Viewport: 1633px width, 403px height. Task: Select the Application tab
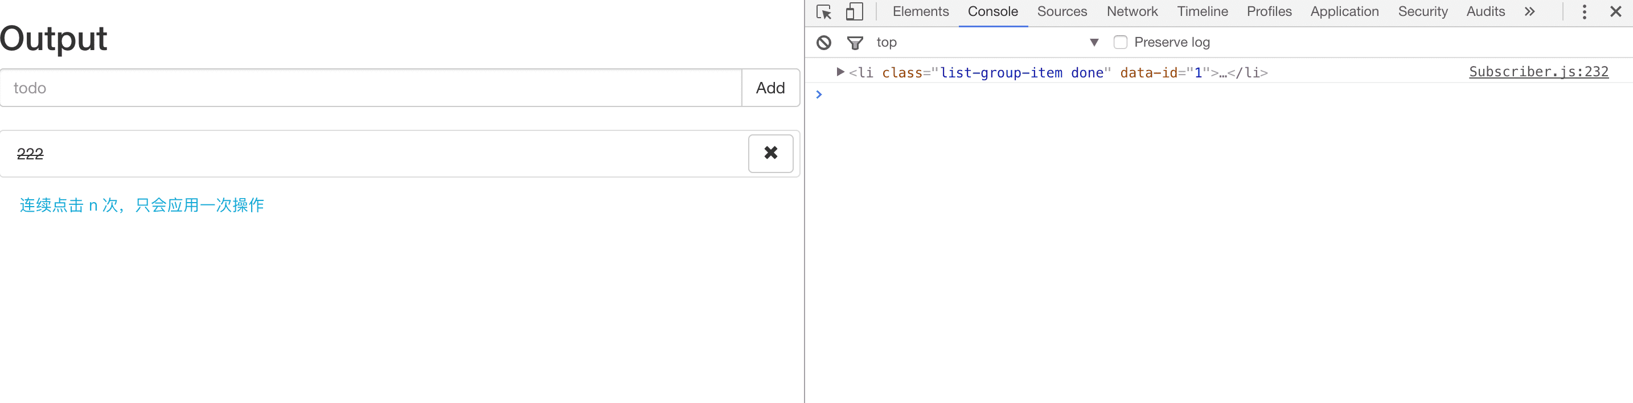[1344, 12]
